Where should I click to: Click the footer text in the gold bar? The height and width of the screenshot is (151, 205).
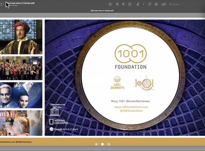click(x=16, y=142)
